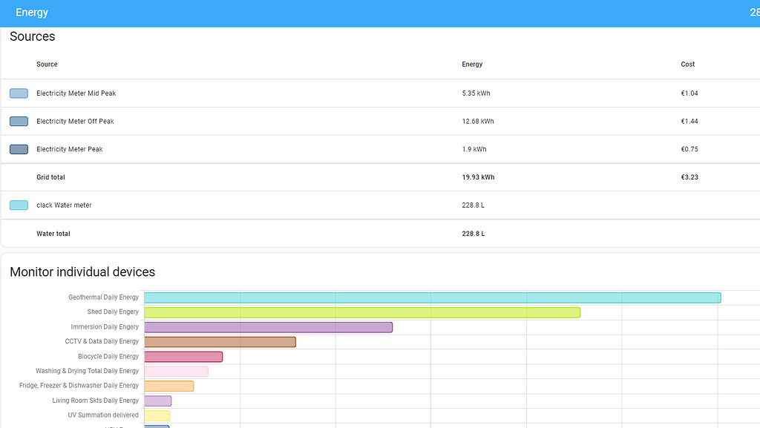The height and width of the screenshot is (428, 760).
Task: Click the Water total row label
Action: 53,234
